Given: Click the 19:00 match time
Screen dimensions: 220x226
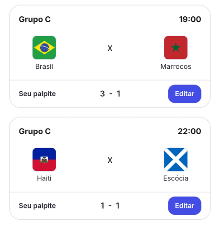Looking at the screenshot, I should pos(190,19).
